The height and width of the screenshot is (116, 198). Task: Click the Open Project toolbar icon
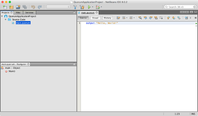point(18,7)
